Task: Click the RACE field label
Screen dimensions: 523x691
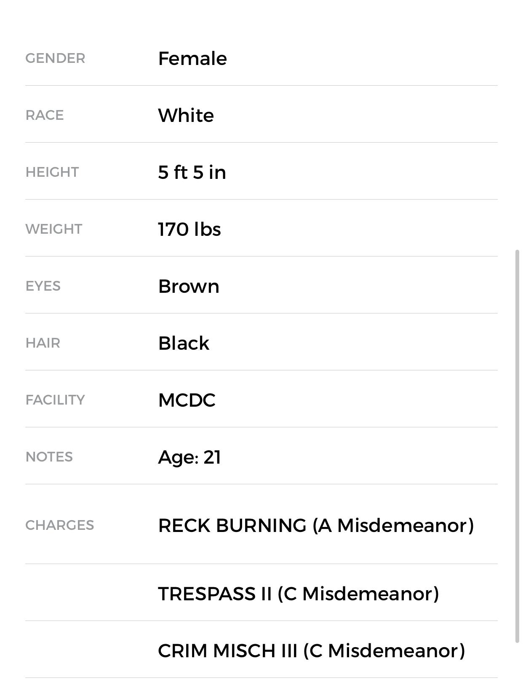Action: tap(45, 115)
